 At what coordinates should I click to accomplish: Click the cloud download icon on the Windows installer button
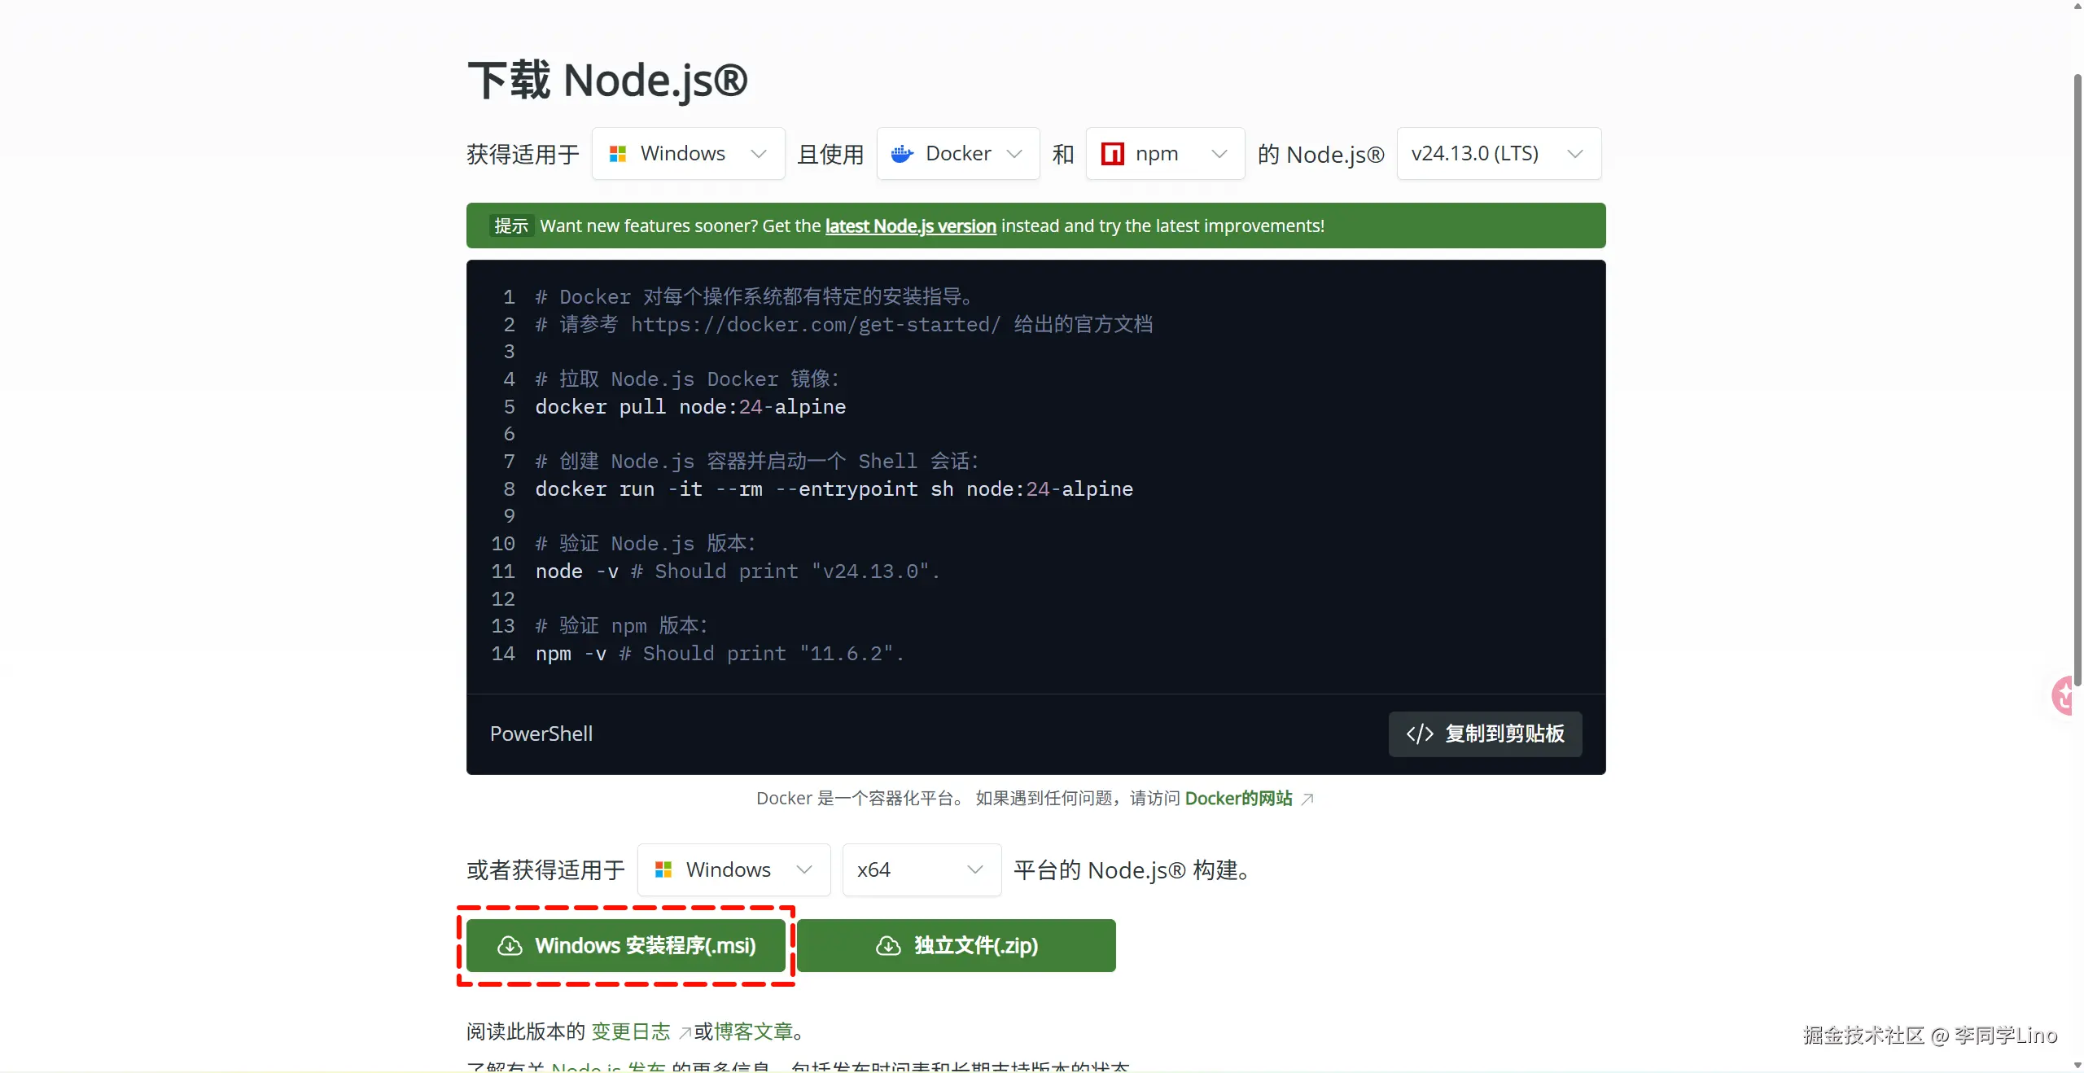click(510, 945)
